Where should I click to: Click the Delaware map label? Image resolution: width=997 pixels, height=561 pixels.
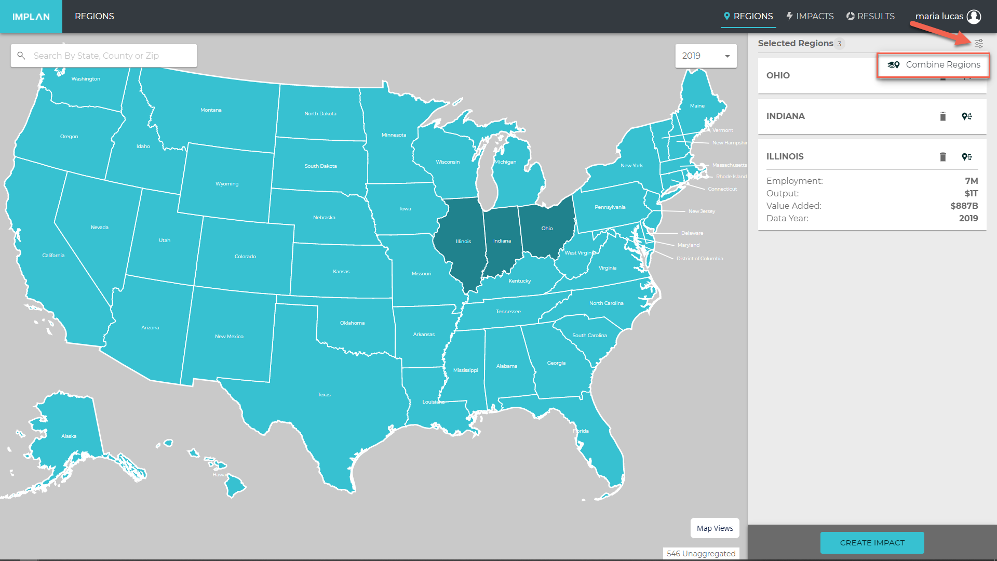pos(692,233)
